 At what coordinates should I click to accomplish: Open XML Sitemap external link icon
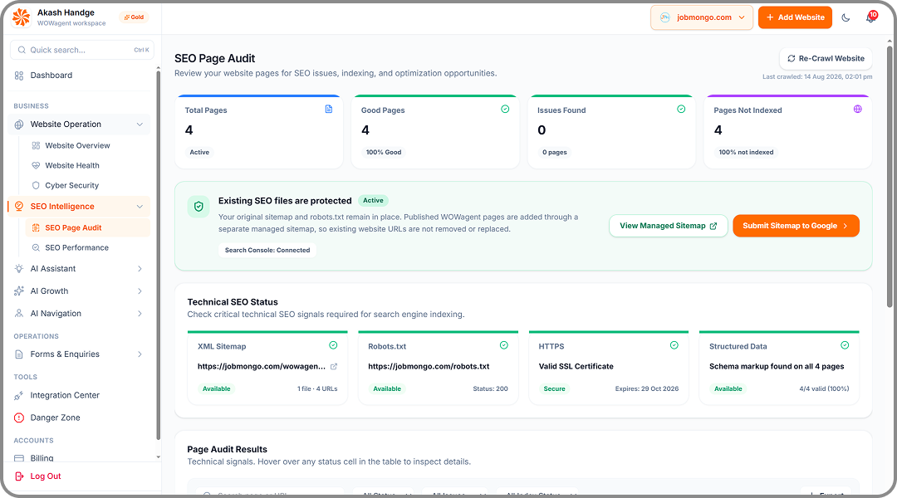334,367
